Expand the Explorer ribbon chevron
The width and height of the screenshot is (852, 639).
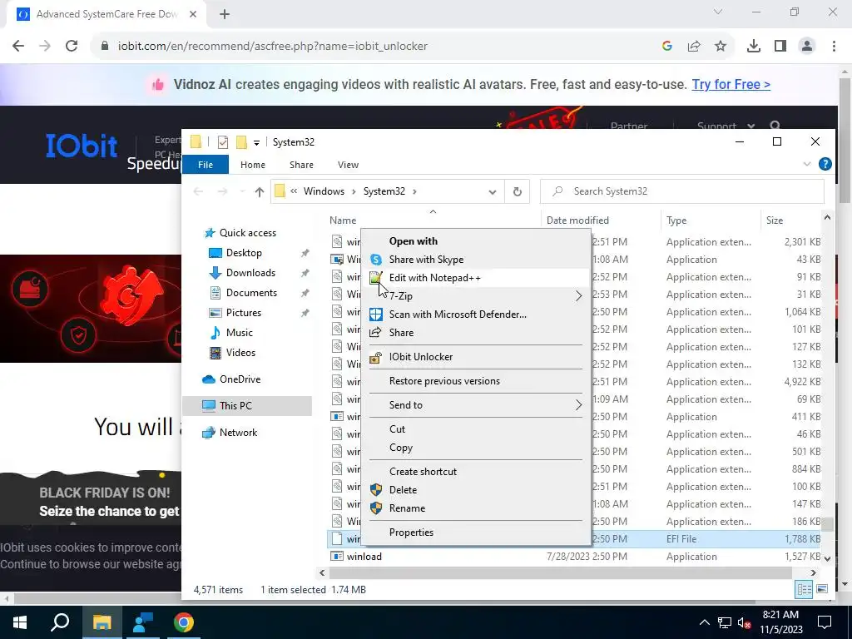pos(807,164)
